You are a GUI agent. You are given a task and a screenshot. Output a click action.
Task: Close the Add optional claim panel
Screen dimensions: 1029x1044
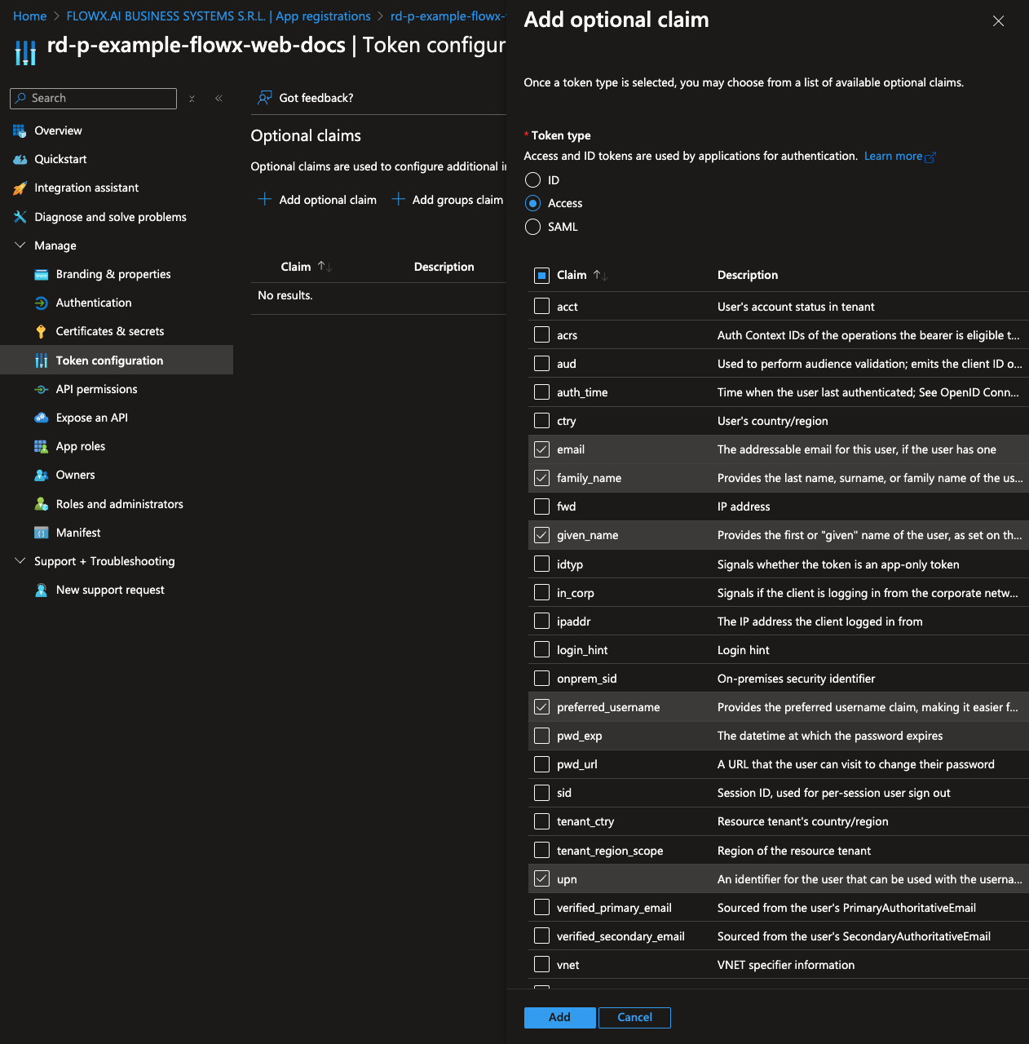click(x=998, y=21)
